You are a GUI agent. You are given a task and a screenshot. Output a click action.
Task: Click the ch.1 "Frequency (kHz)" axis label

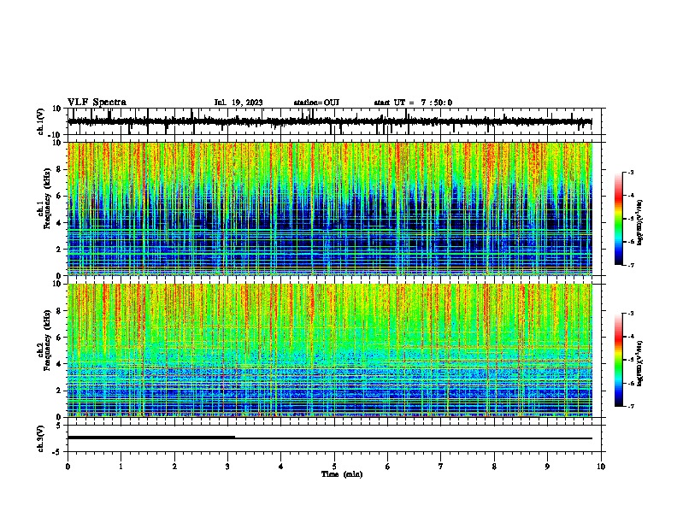click(47, 199)
